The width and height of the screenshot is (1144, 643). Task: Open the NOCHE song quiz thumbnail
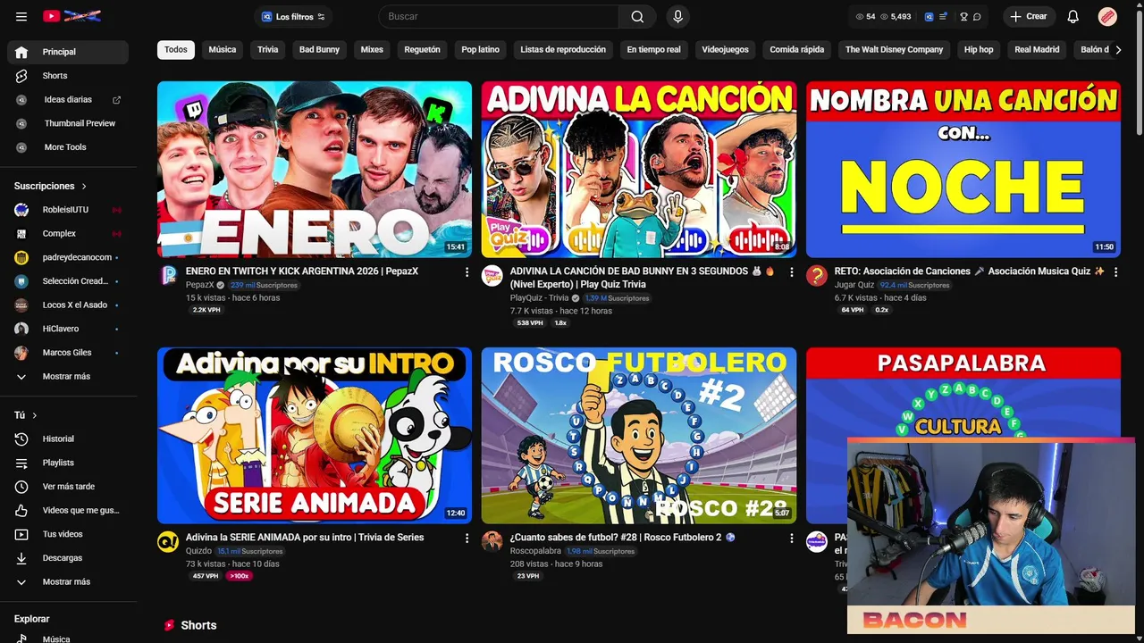pos(963,170)
